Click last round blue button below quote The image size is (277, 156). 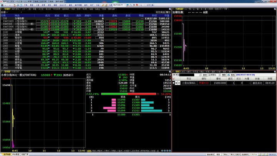click(170, 151)
